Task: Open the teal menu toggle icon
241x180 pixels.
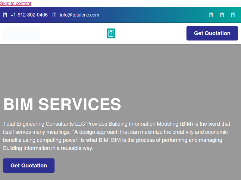Action: coord(111,33)
